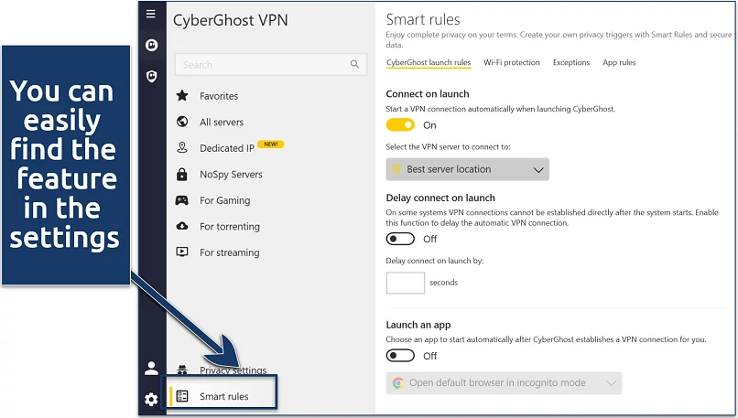Select CyberGhost launch rules tab

[429, 62]
